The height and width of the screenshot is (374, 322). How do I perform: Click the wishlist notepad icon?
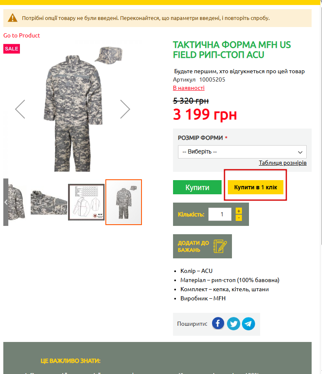(220, 246)
